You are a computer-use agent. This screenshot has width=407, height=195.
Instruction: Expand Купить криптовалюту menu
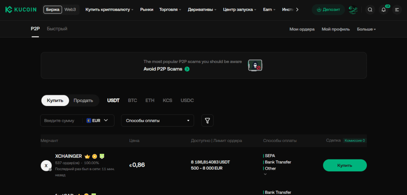click(x=109, y=10)
